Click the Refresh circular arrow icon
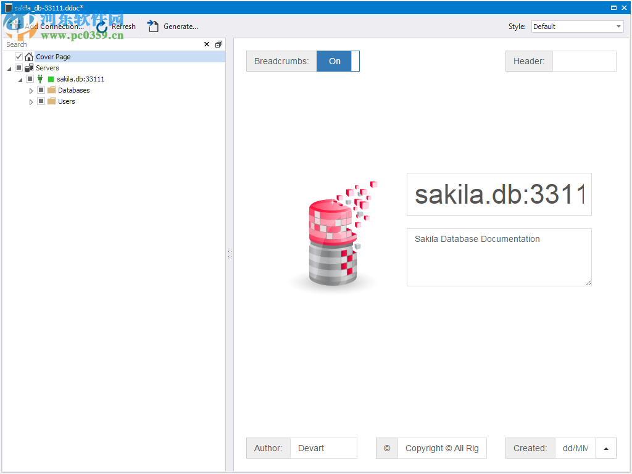Screen dimensions: 632x474 (x=100, y=27)
